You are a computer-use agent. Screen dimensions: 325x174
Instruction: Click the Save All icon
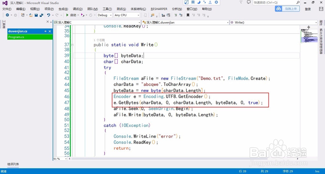click(42, 15)
